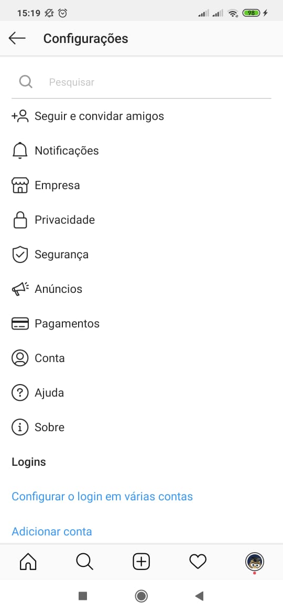Open the Sobre info entry
This screenshot has height=613, width=283.
(x=141, y=428)
